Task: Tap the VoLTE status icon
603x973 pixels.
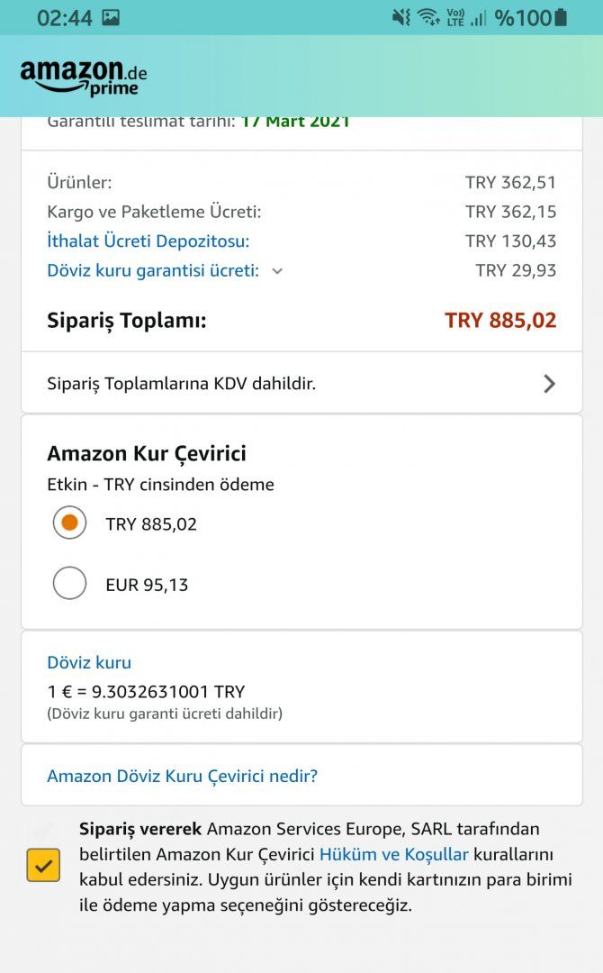Action: click(454, 17)
